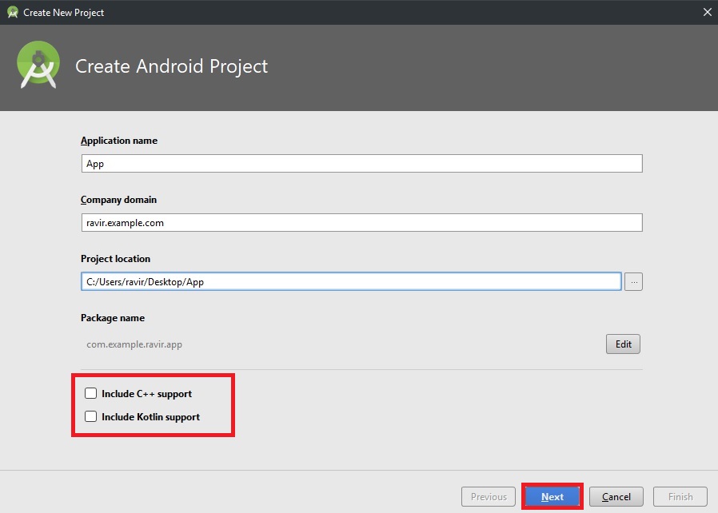The height and width of the screenshot is (513, 718).
Task: Select the Project location path field
Action: click(352, 281)
